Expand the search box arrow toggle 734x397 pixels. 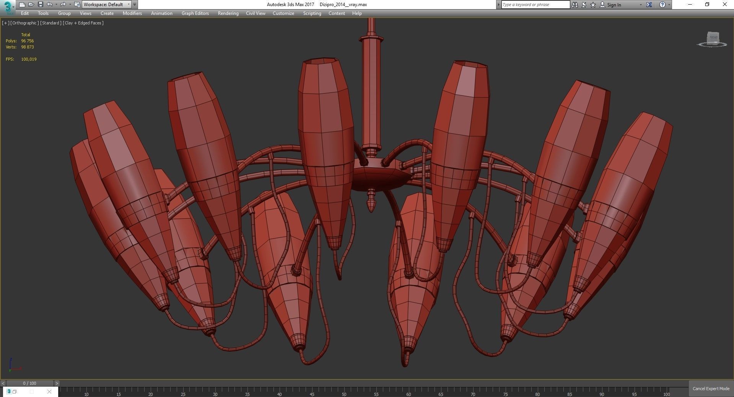[x=498, y=5]
